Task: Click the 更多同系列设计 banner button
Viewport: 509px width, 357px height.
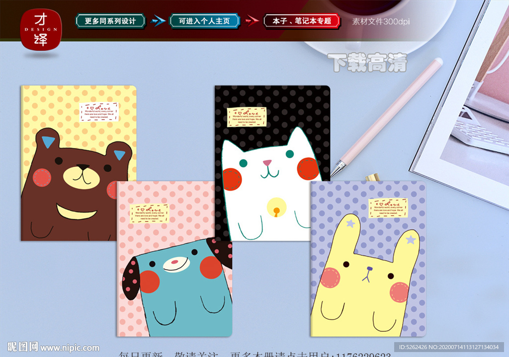Action: 110,21
